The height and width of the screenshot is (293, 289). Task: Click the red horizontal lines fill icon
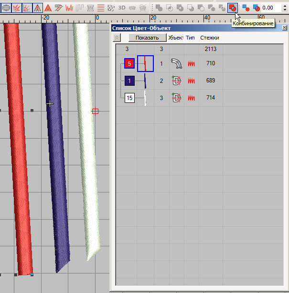pos(101,8)
